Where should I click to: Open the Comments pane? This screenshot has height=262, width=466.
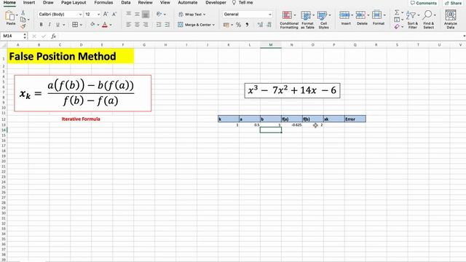point(424,3)
